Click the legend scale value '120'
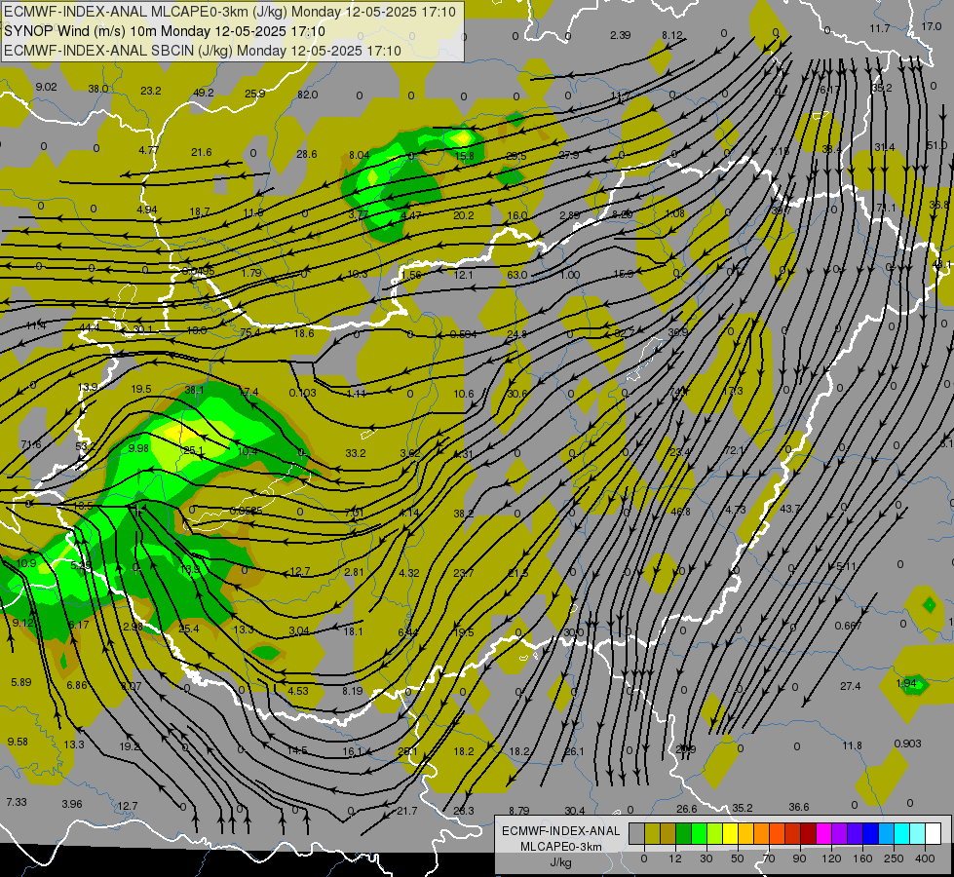Viewport: 954px width, 877px height. click(x=831, y=858)
